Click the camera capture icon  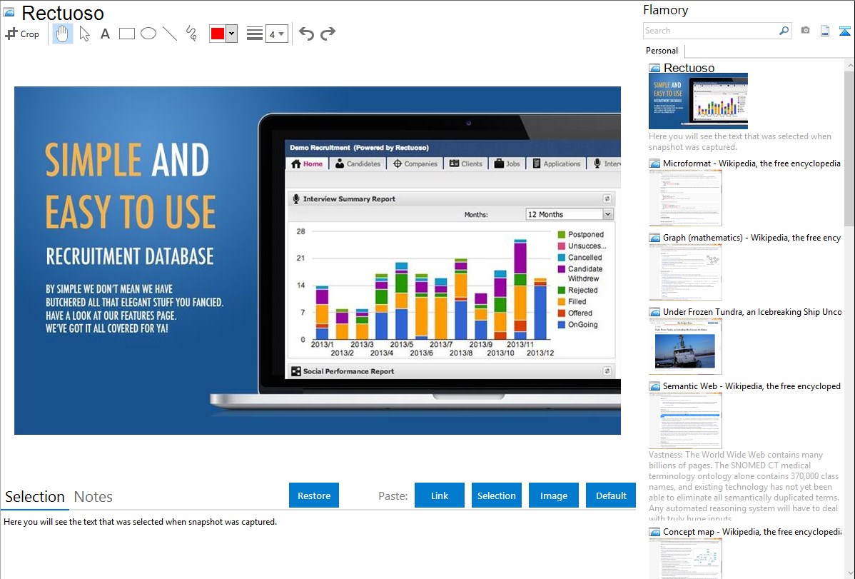pos(805,31)
